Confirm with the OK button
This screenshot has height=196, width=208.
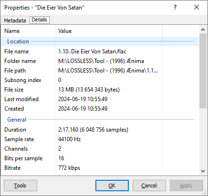pos(112,186)
